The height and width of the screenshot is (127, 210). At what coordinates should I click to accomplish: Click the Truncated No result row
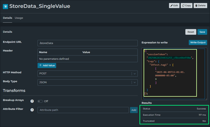(x=174, y=121)
